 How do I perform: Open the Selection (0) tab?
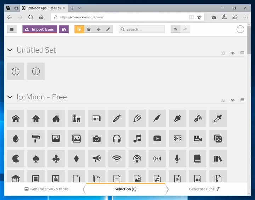[125, 189]
